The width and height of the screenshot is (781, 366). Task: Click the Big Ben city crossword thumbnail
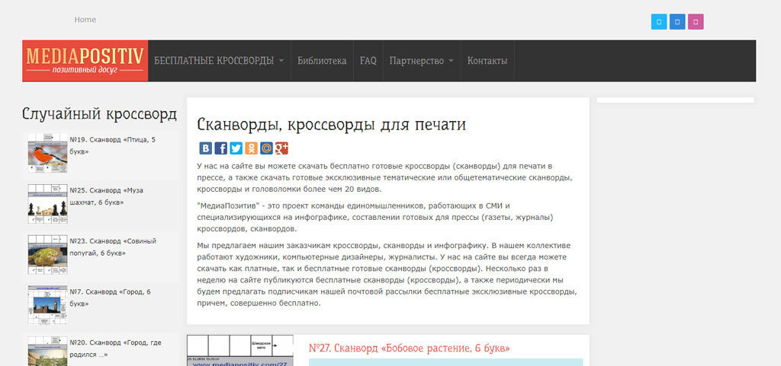coord(47,305)
